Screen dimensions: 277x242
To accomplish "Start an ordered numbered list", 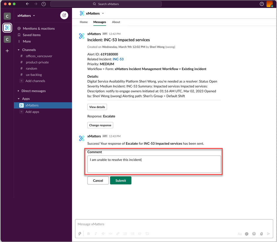I will (x=125, y=234).
